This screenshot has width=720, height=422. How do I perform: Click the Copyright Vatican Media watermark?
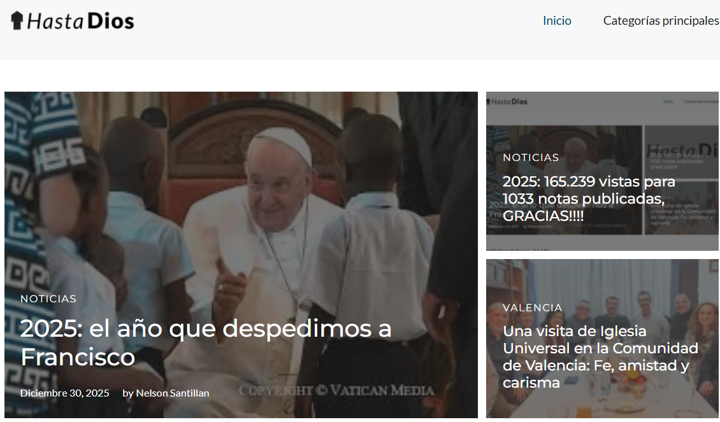click(x=336, y=390)
